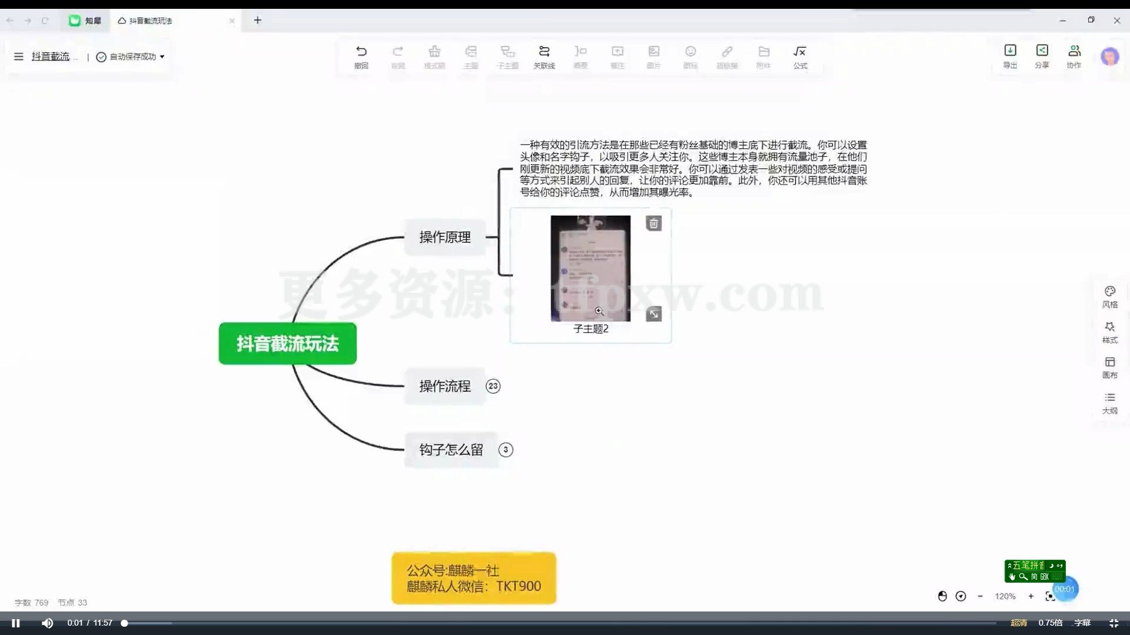Viewport: 1130px width, 635px height.
Task: Open the hamburger menu next to document title
Action: 18,56
